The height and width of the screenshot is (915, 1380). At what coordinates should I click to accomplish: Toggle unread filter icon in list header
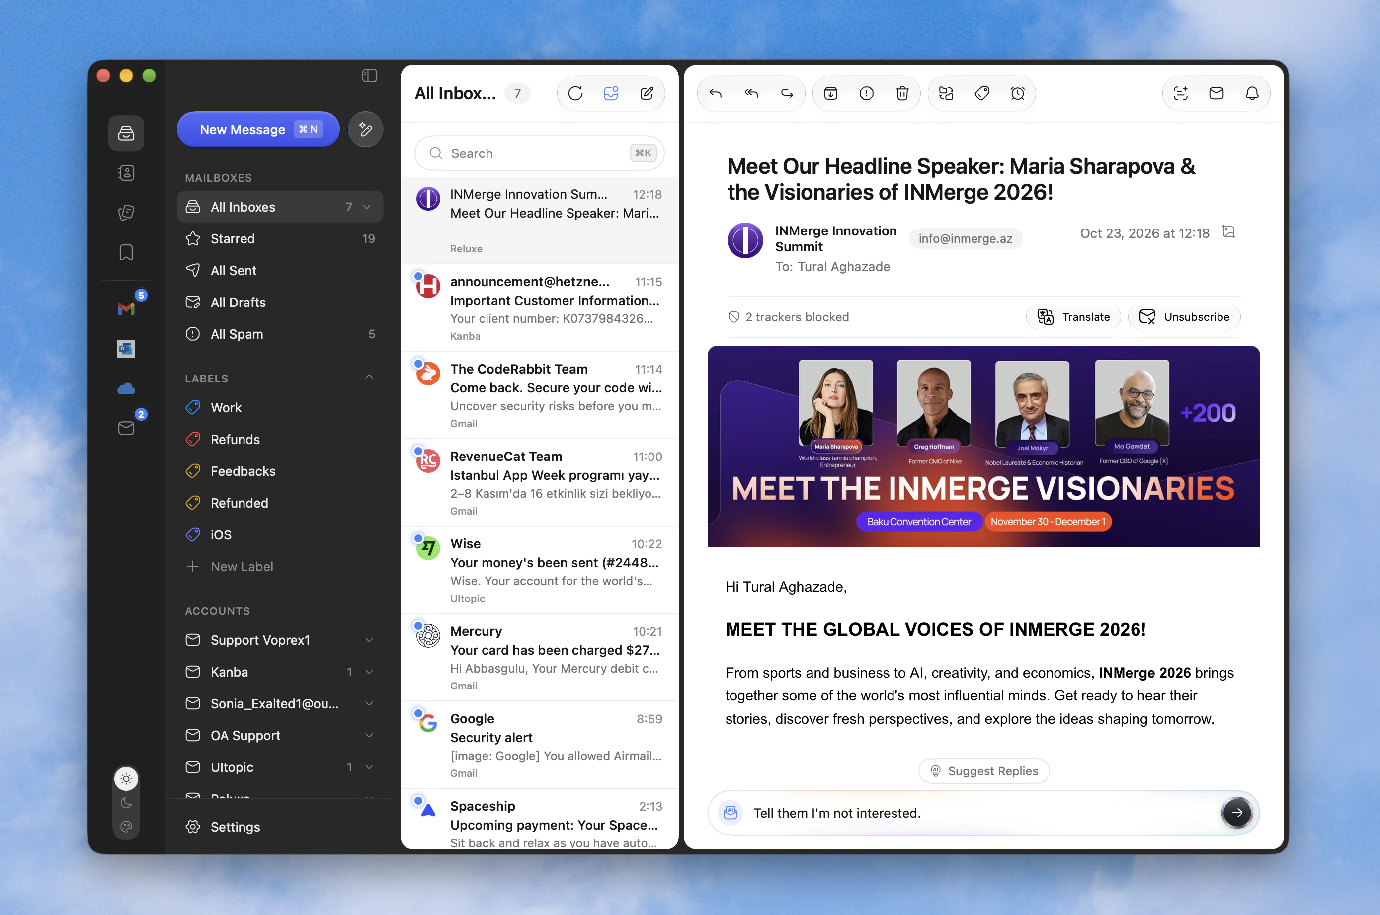click(611, 93)
